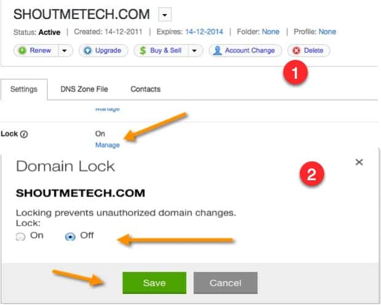Click the gray Cancel button
The width and height of the screenshot is (381, 305).
(x=226, y=283)
